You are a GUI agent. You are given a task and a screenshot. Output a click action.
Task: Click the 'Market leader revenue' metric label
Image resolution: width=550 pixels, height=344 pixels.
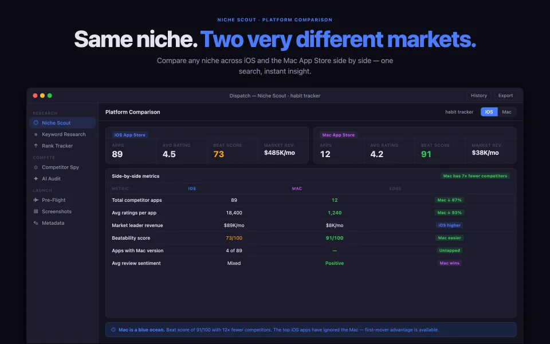click(137, 225)
